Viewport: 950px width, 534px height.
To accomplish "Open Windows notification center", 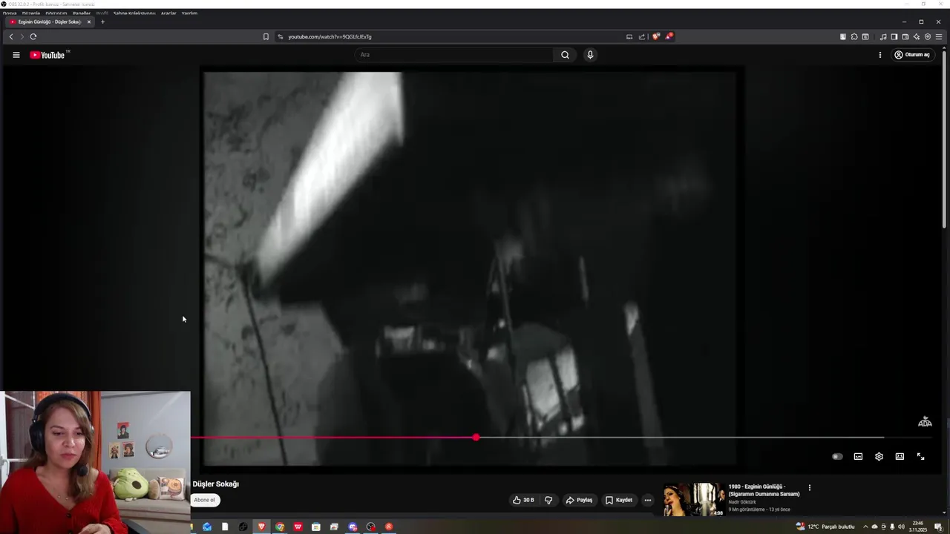I will click(938, 527).
